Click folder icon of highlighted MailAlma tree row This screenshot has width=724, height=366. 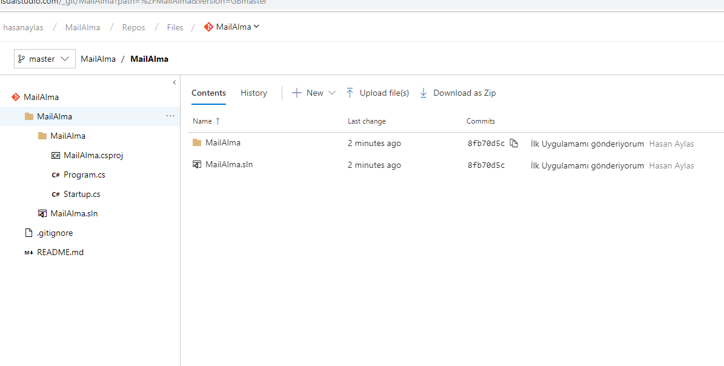pyautogui.click(x=29, y=116)
